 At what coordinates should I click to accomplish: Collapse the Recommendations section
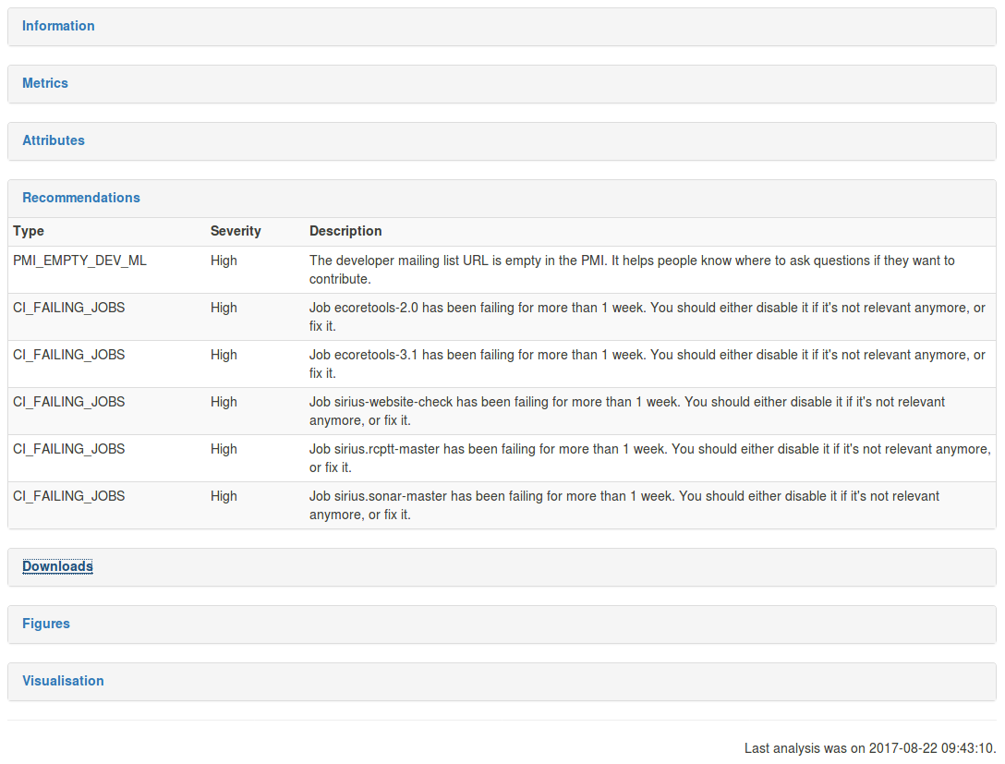(81, 198)
